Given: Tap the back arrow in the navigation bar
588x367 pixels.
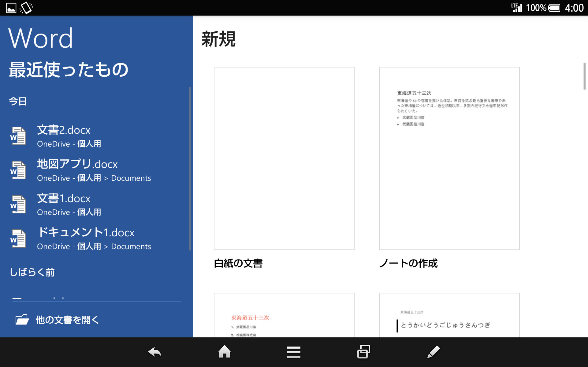Looking at the screenshot, I should tap(154, 352).
